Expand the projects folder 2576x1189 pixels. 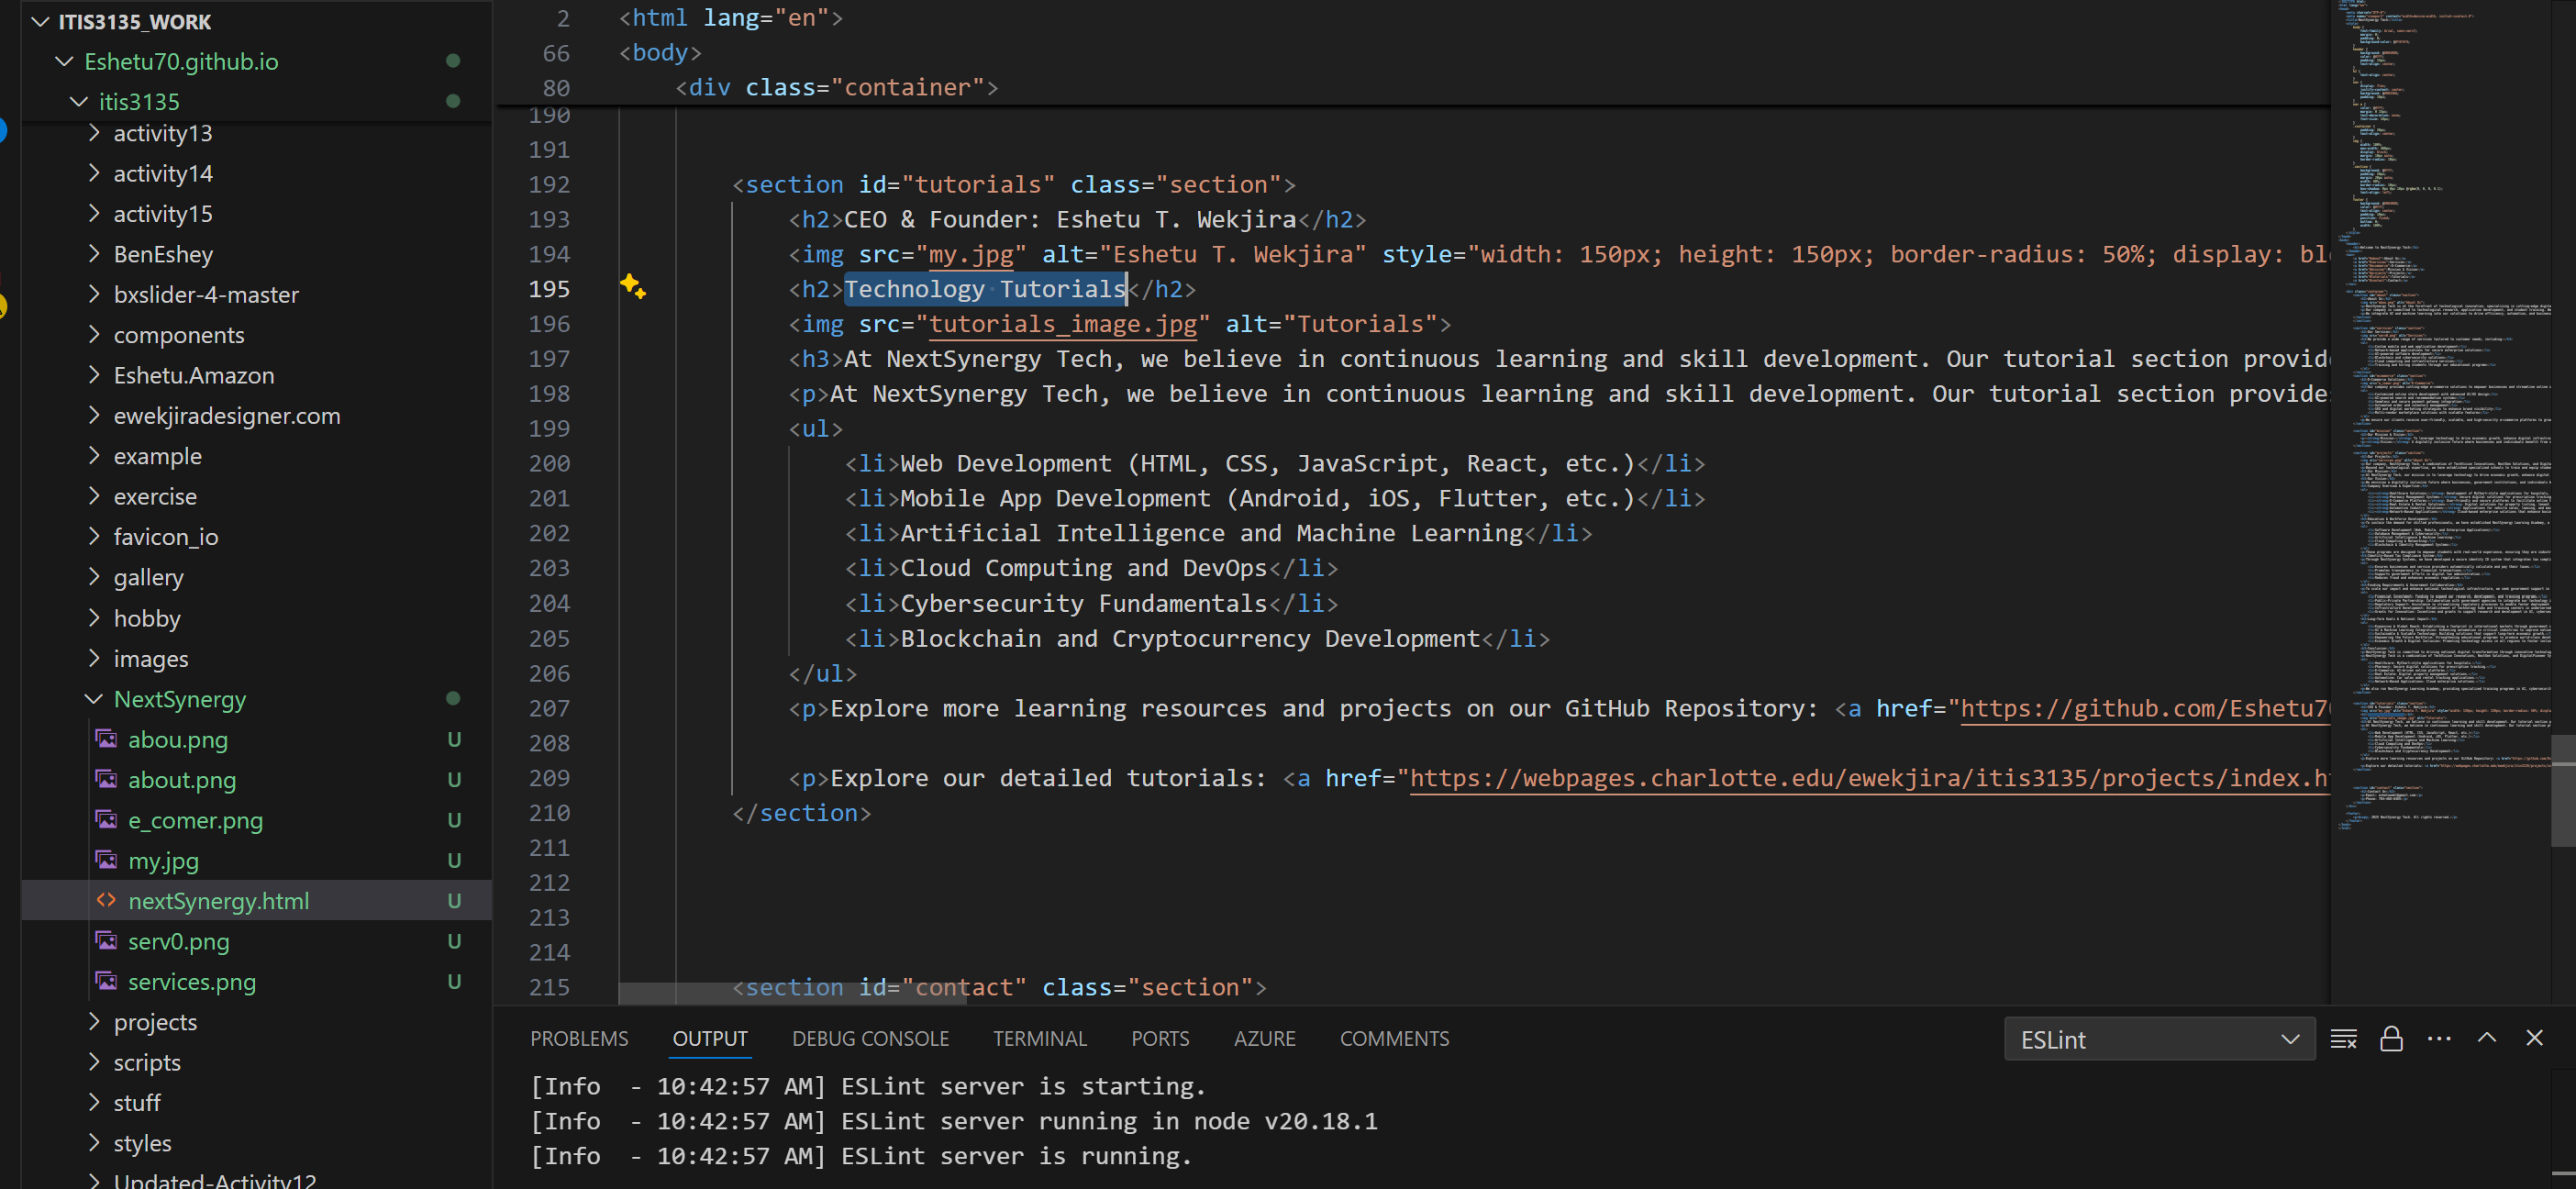(257, 1021)
